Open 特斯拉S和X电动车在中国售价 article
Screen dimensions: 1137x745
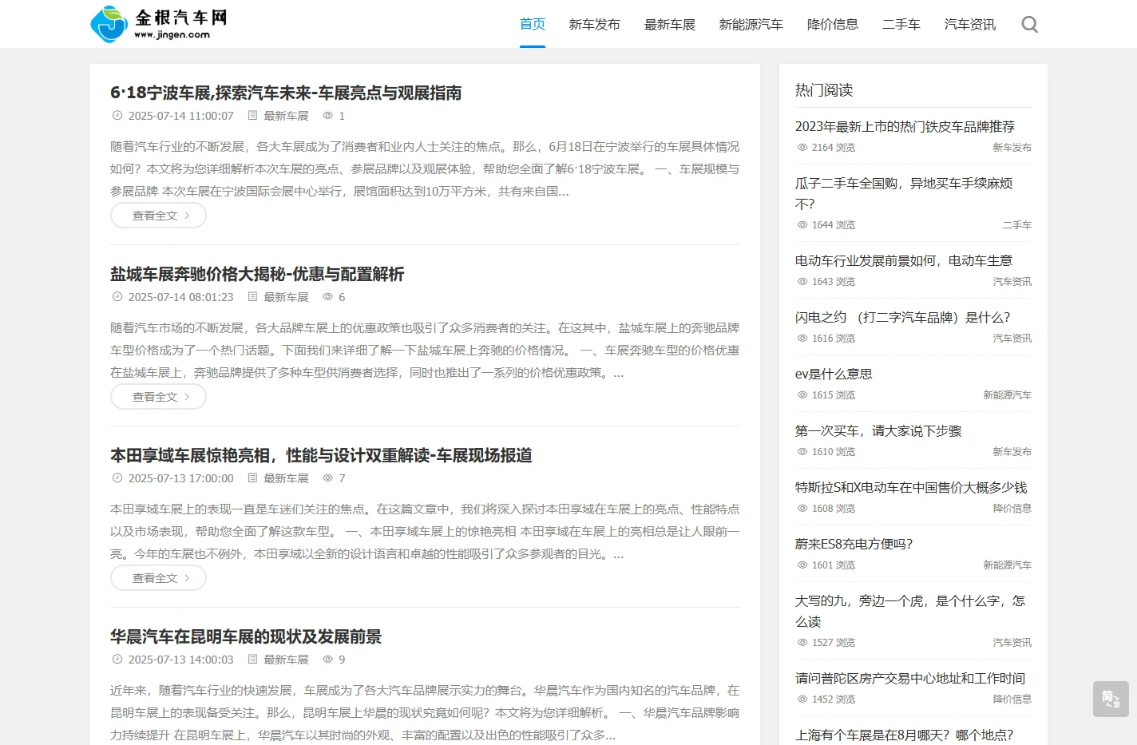911,487
